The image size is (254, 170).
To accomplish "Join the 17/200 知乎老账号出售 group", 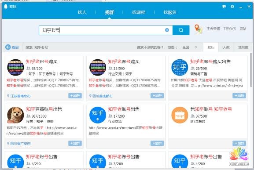I will point(157,143).
